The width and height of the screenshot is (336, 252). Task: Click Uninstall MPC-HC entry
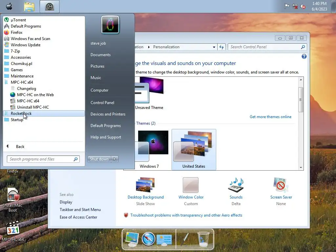44,107
